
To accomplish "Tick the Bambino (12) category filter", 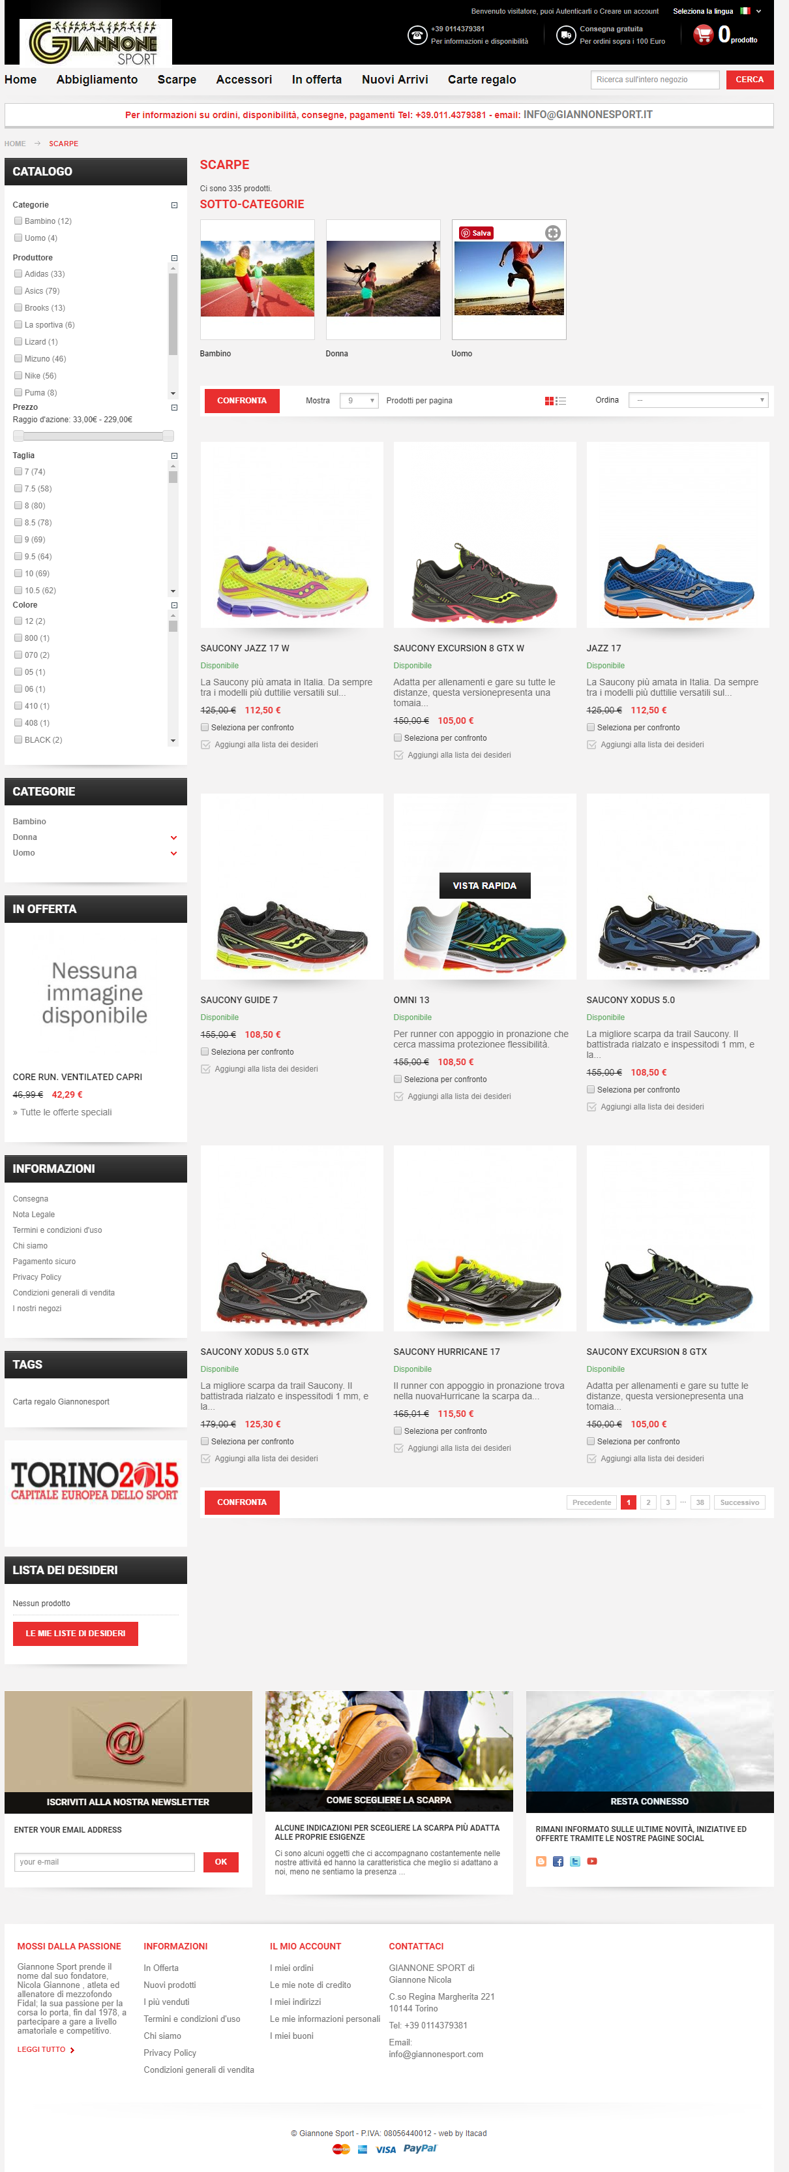I will (x=18, y=221).
